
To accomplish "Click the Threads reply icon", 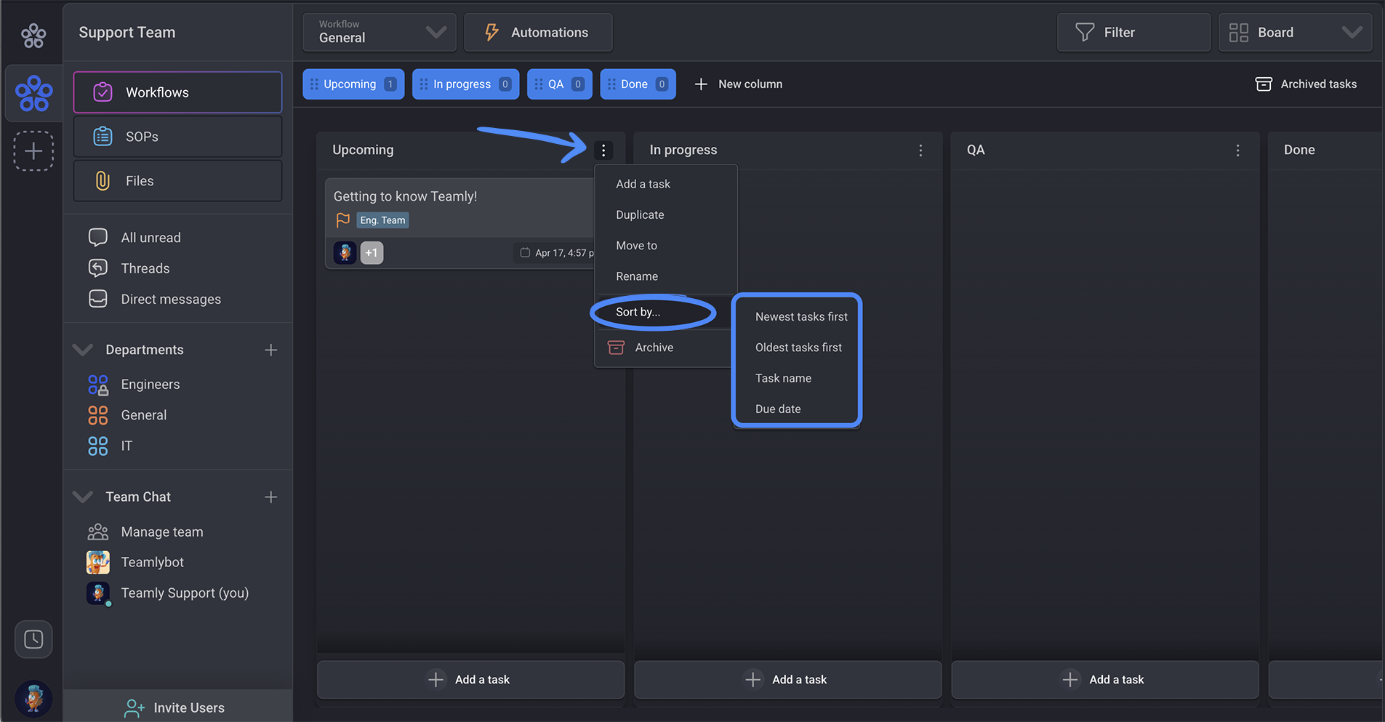I will coord(98,268).
